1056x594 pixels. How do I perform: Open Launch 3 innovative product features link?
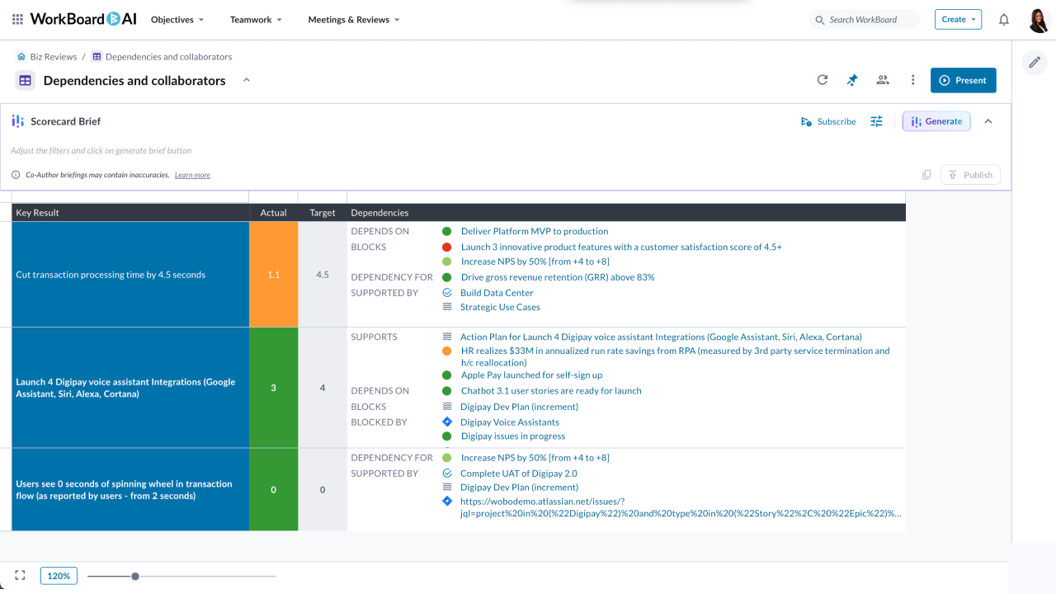(621, 247)
